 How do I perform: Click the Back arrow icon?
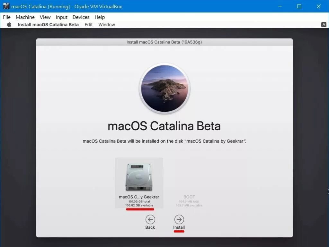tap(150, 219)
